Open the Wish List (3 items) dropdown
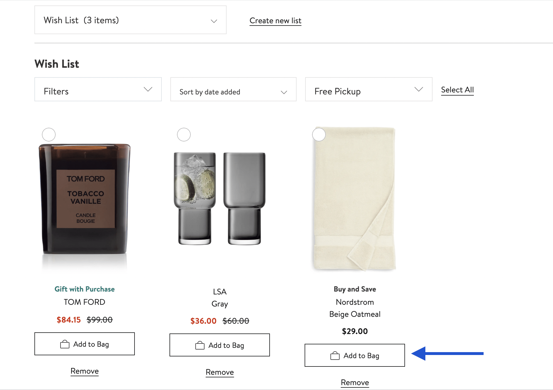Image resolution: width=553 pixels, height=390 pixels. pyautogui.click(x=131, y=20)
